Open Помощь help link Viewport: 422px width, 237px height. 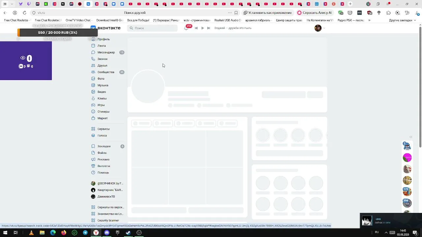[103, 172]
